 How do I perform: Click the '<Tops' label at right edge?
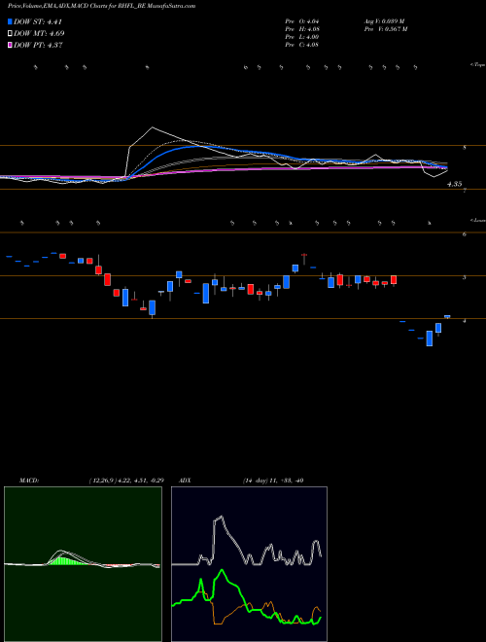(x=477, y=65)
